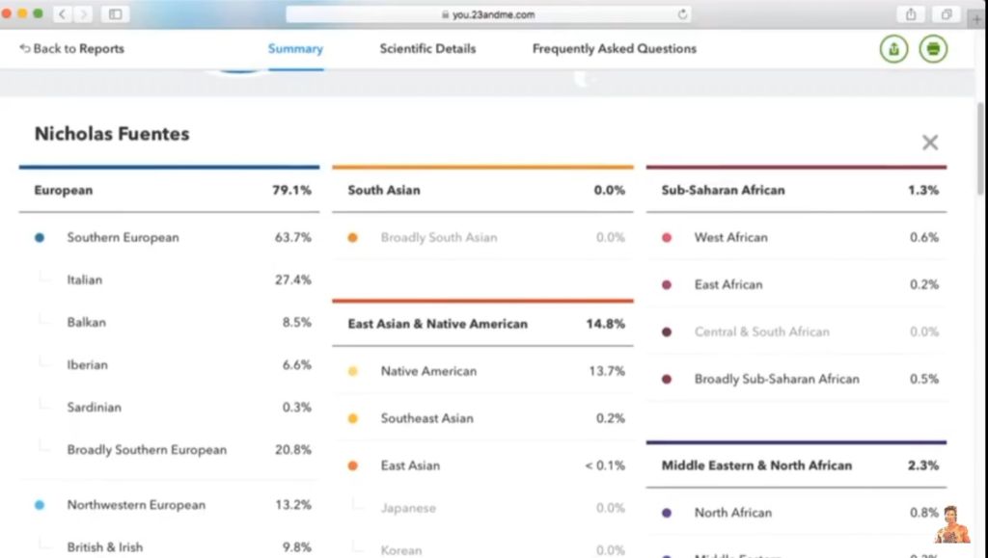Toggle the Safari sidebar button
The image size is (988, 558).
click(115, 14)
